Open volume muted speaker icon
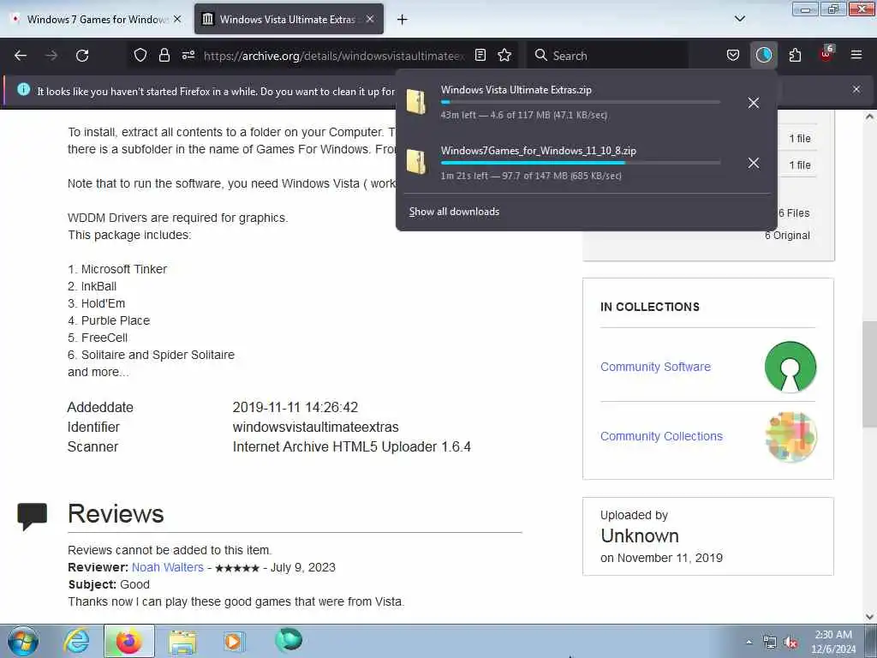This screenshot has height=658, width=877. pyautogui.click(x=790, y=643)
